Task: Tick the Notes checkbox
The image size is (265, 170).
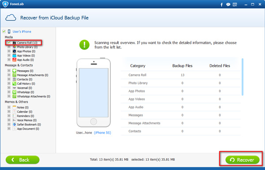Action: (9, 107)
